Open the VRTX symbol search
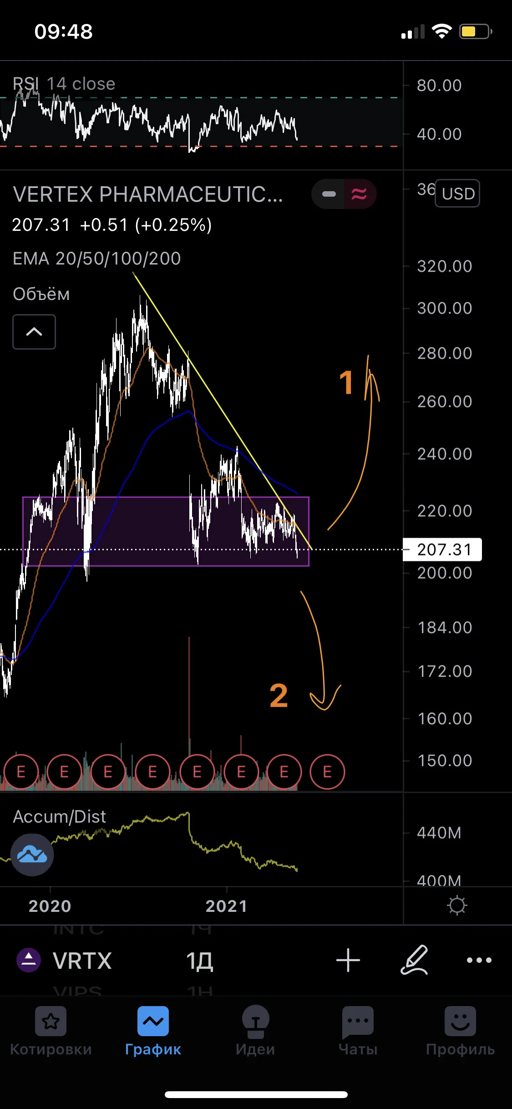The image size is (512, 1109). point(82,961)
